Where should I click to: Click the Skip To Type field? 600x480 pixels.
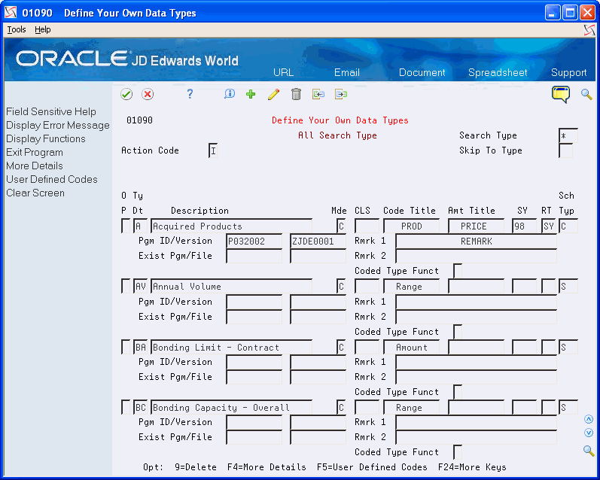click(565, 150)
